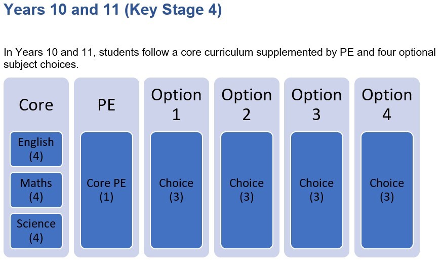
Task: Click the 'Years 10 and 11 (Key Stage 4)' heading
Action: tap(112, 11)
